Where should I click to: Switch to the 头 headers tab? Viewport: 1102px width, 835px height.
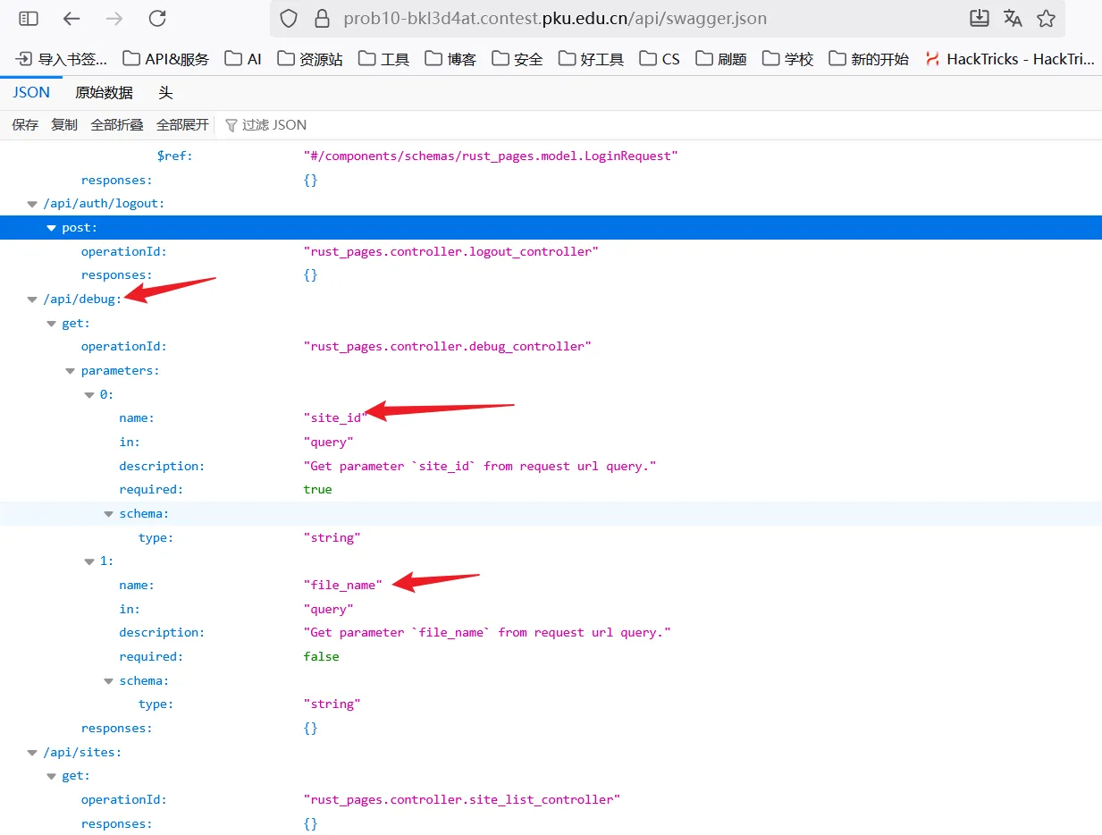[165, 93]
